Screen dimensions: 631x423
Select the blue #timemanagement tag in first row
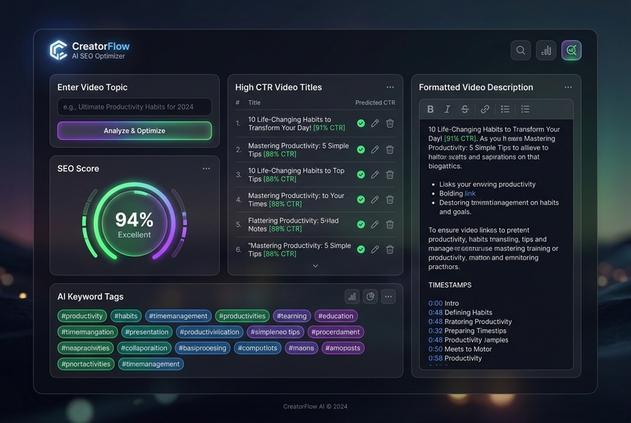[178, 316]
